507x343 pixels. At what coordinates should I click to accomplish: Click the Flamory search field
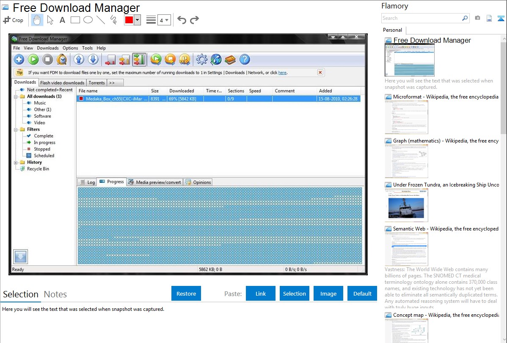pyautogui.click(x=422, y=18)
